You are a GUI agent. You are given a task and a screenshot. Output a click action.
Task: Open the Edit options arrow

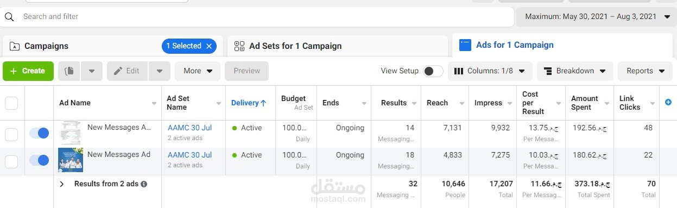[x=159, y=71]
